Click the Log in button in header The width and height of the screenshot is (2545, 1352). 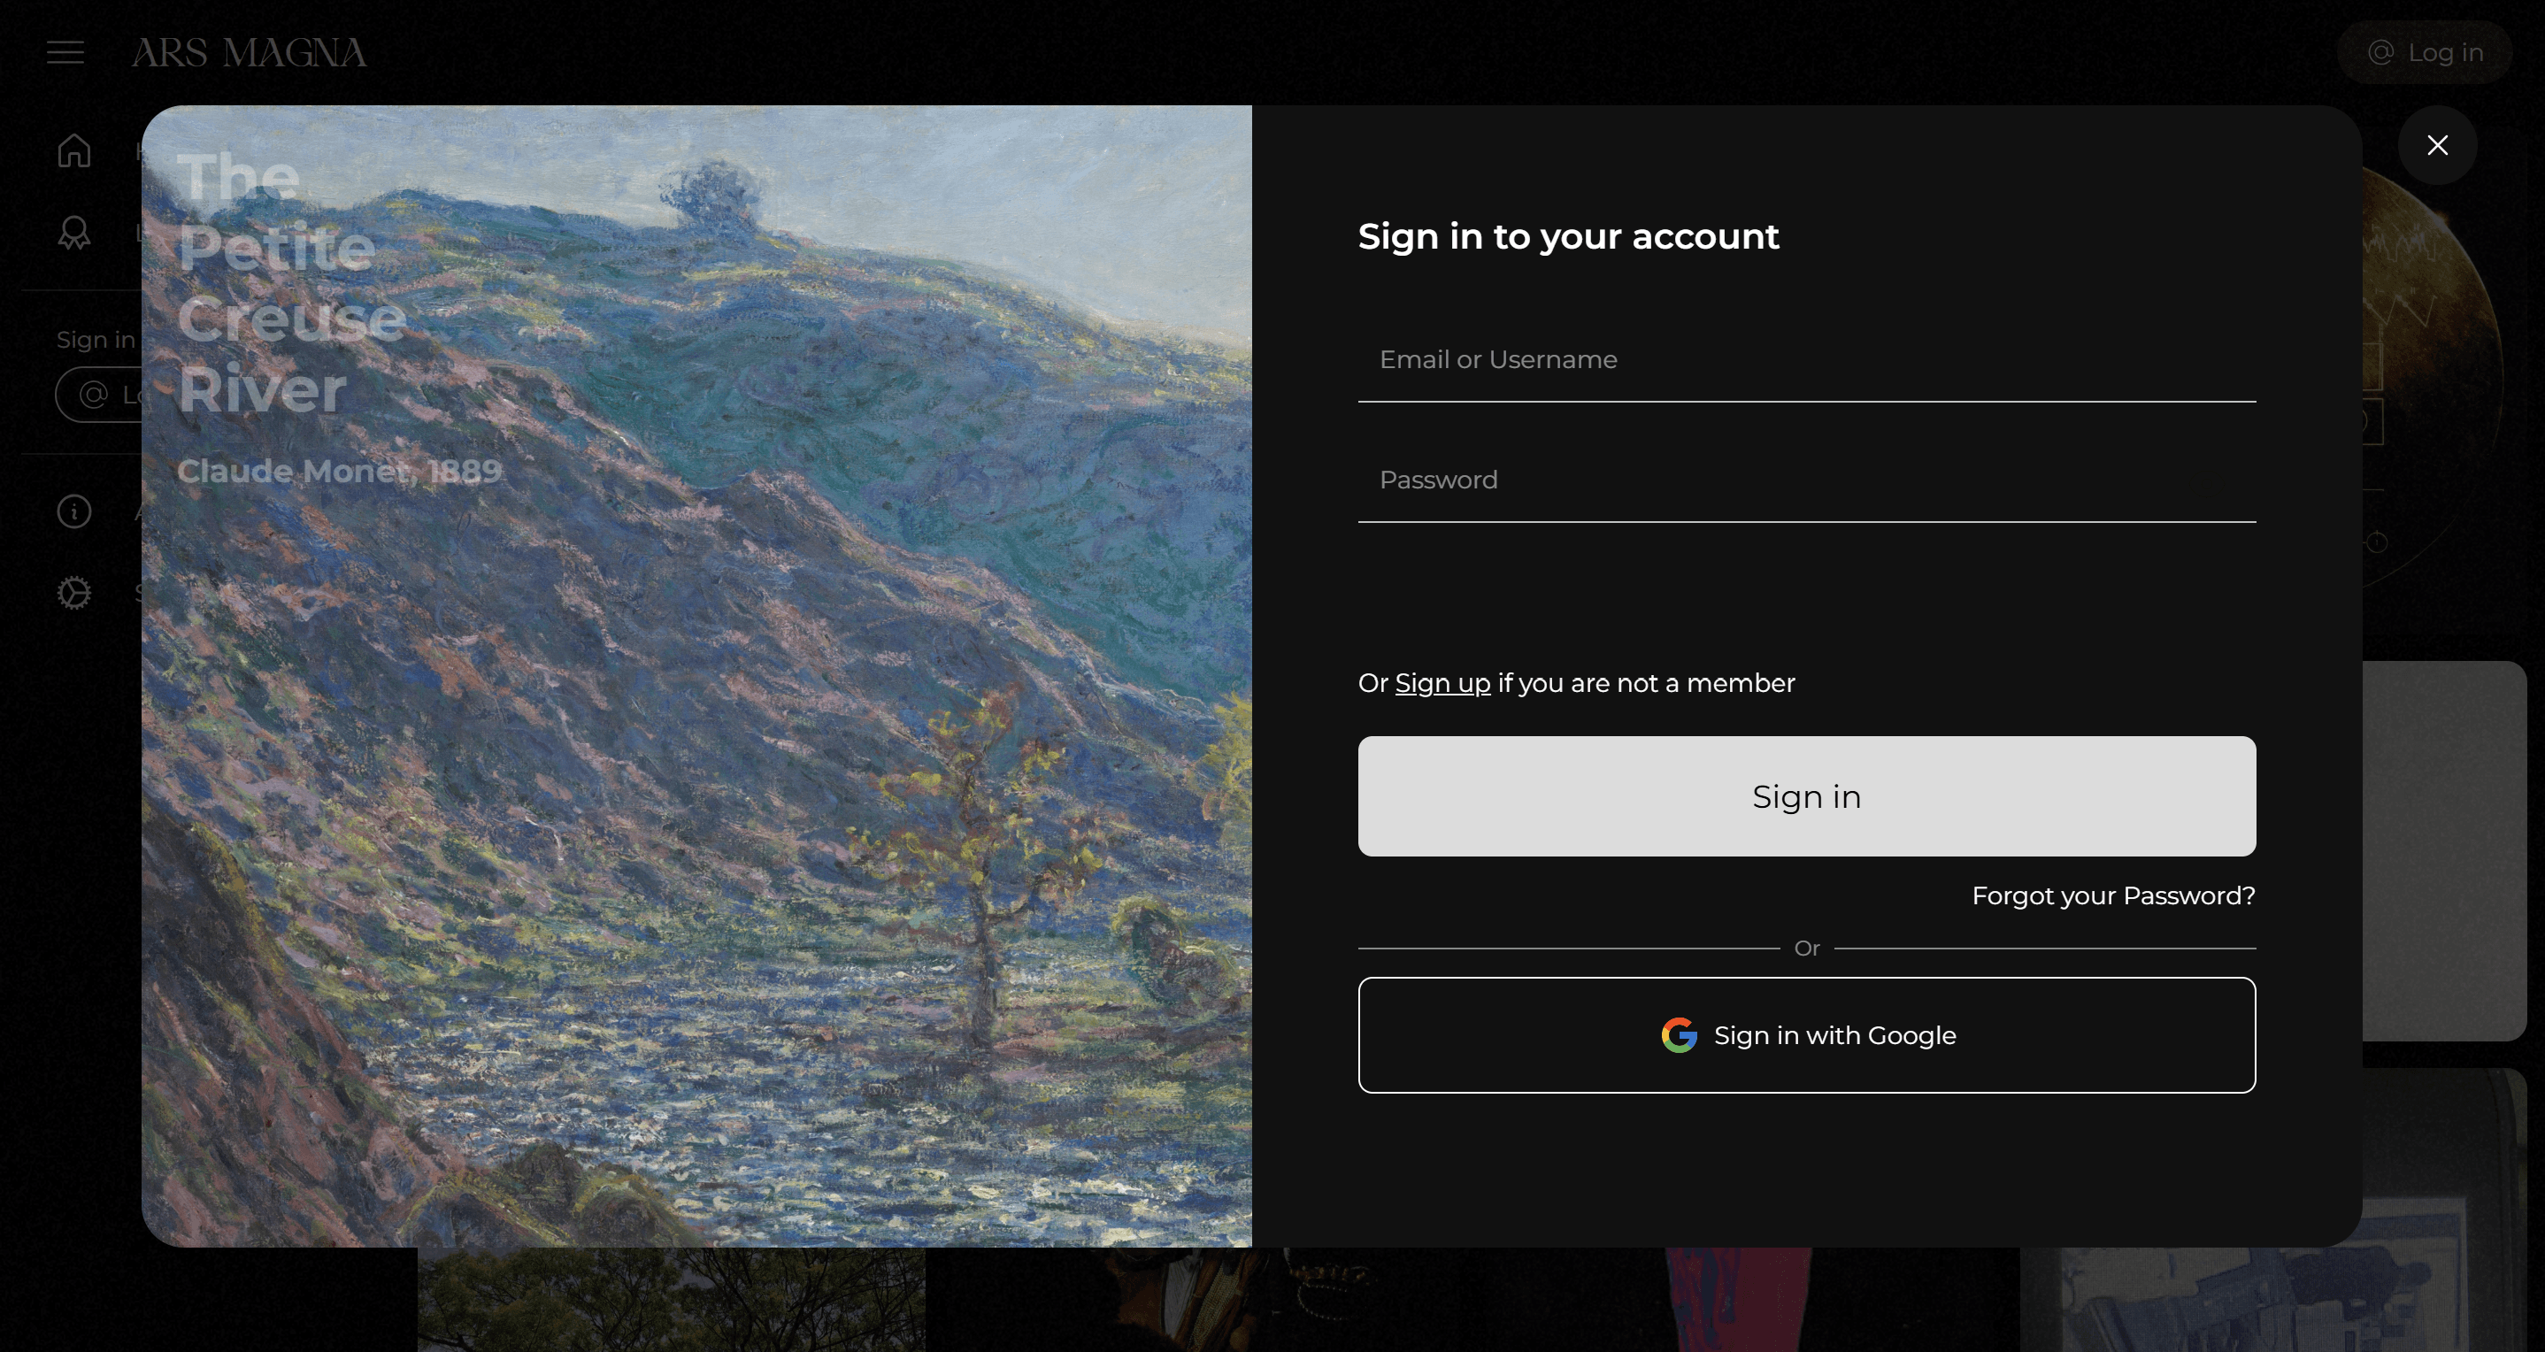click(2425, 52)
